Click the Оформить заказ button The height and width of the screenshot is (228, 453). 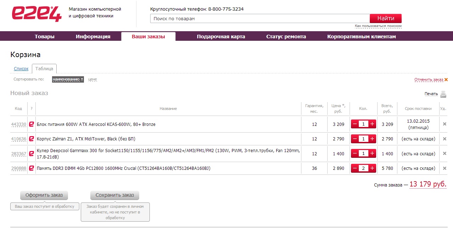pyautogui.click(x=44, y=195)
